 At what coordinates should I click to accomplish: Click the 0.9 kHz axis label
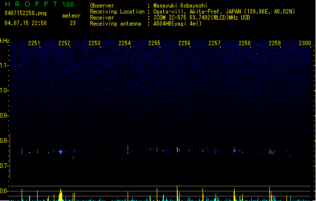pos(4,116)
